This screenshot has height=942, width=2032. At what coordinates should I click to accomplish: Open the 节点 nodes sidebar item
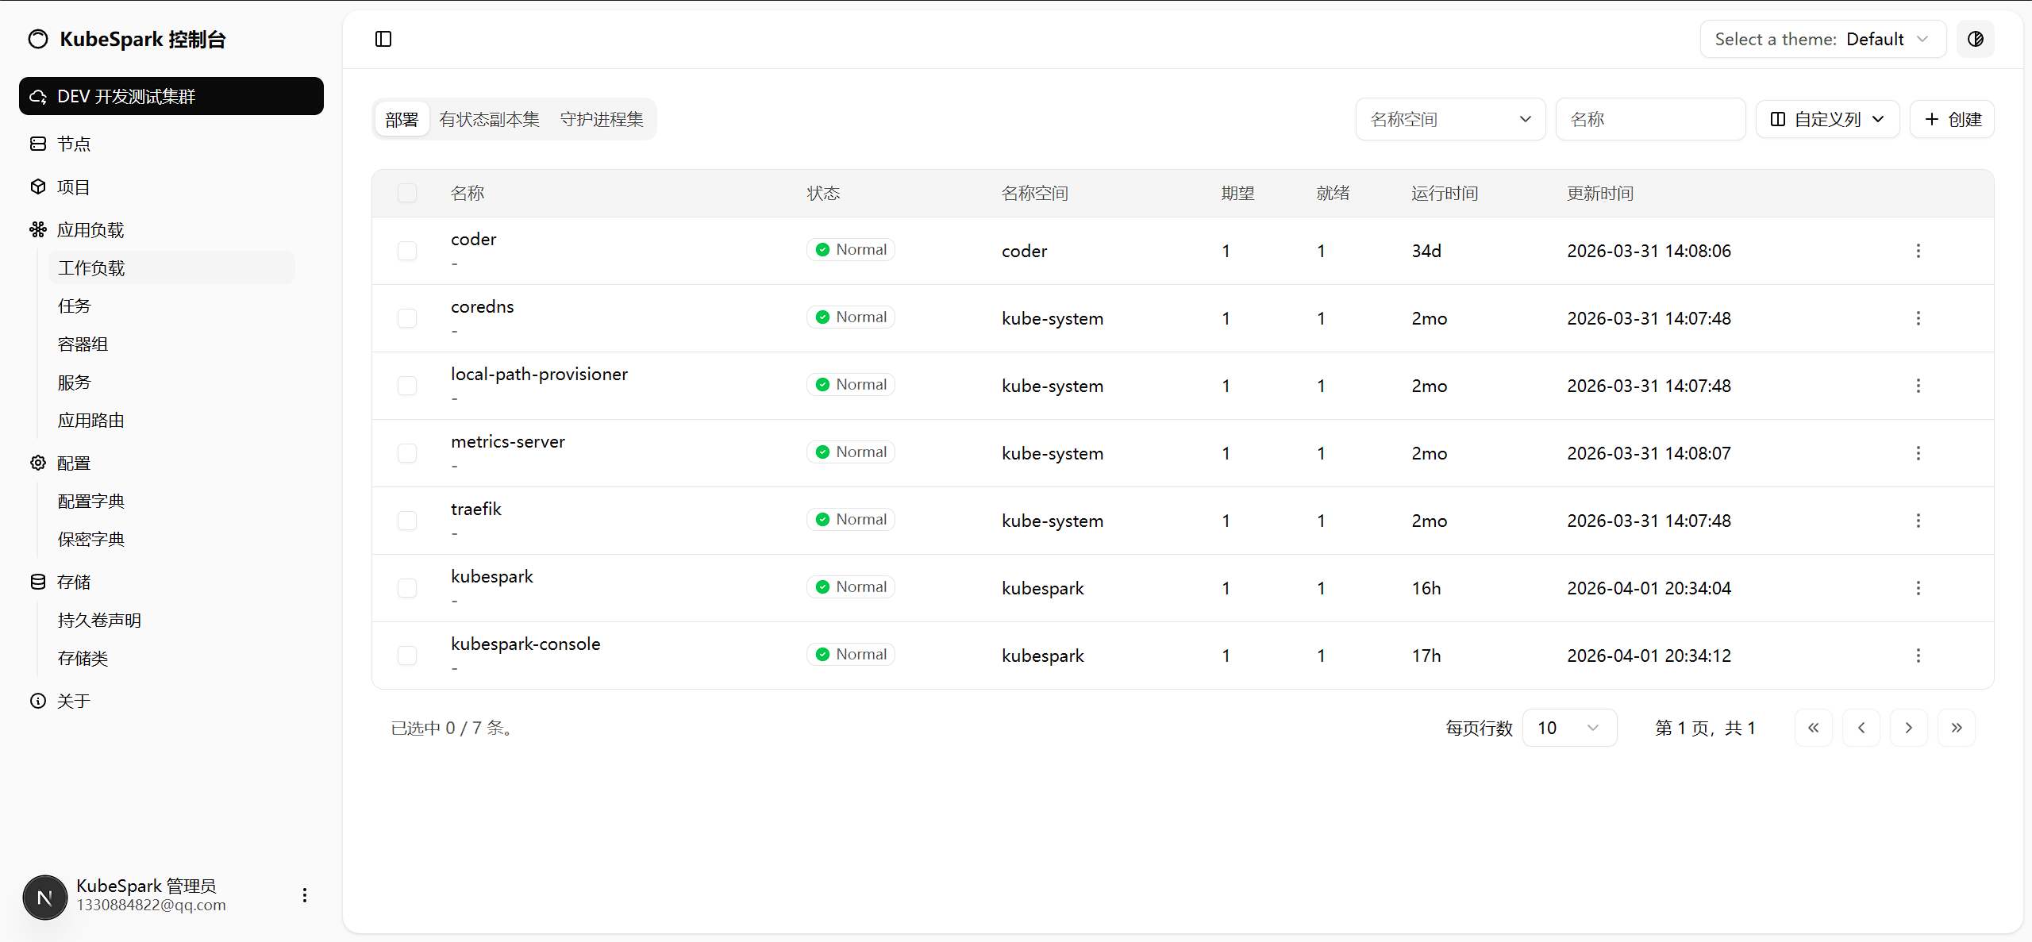pos(74,144)
